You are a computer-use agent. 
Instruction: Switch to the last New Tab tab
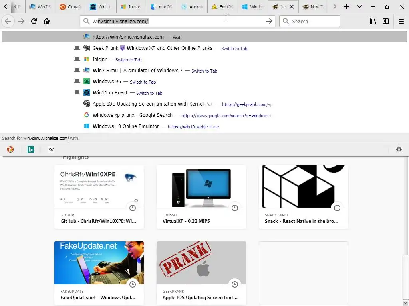(314, 6)
